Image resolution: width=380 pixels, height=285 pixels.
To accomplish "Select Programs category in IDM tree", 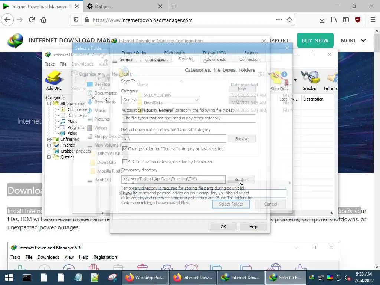I will 76,127.
